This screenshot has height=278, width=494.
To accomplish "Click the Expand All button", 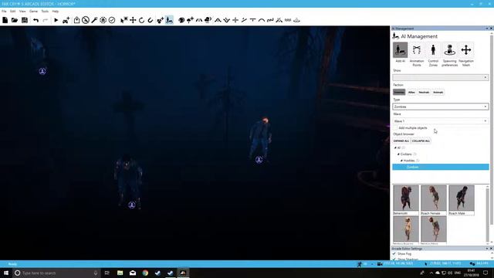I will tap(401, 141).
